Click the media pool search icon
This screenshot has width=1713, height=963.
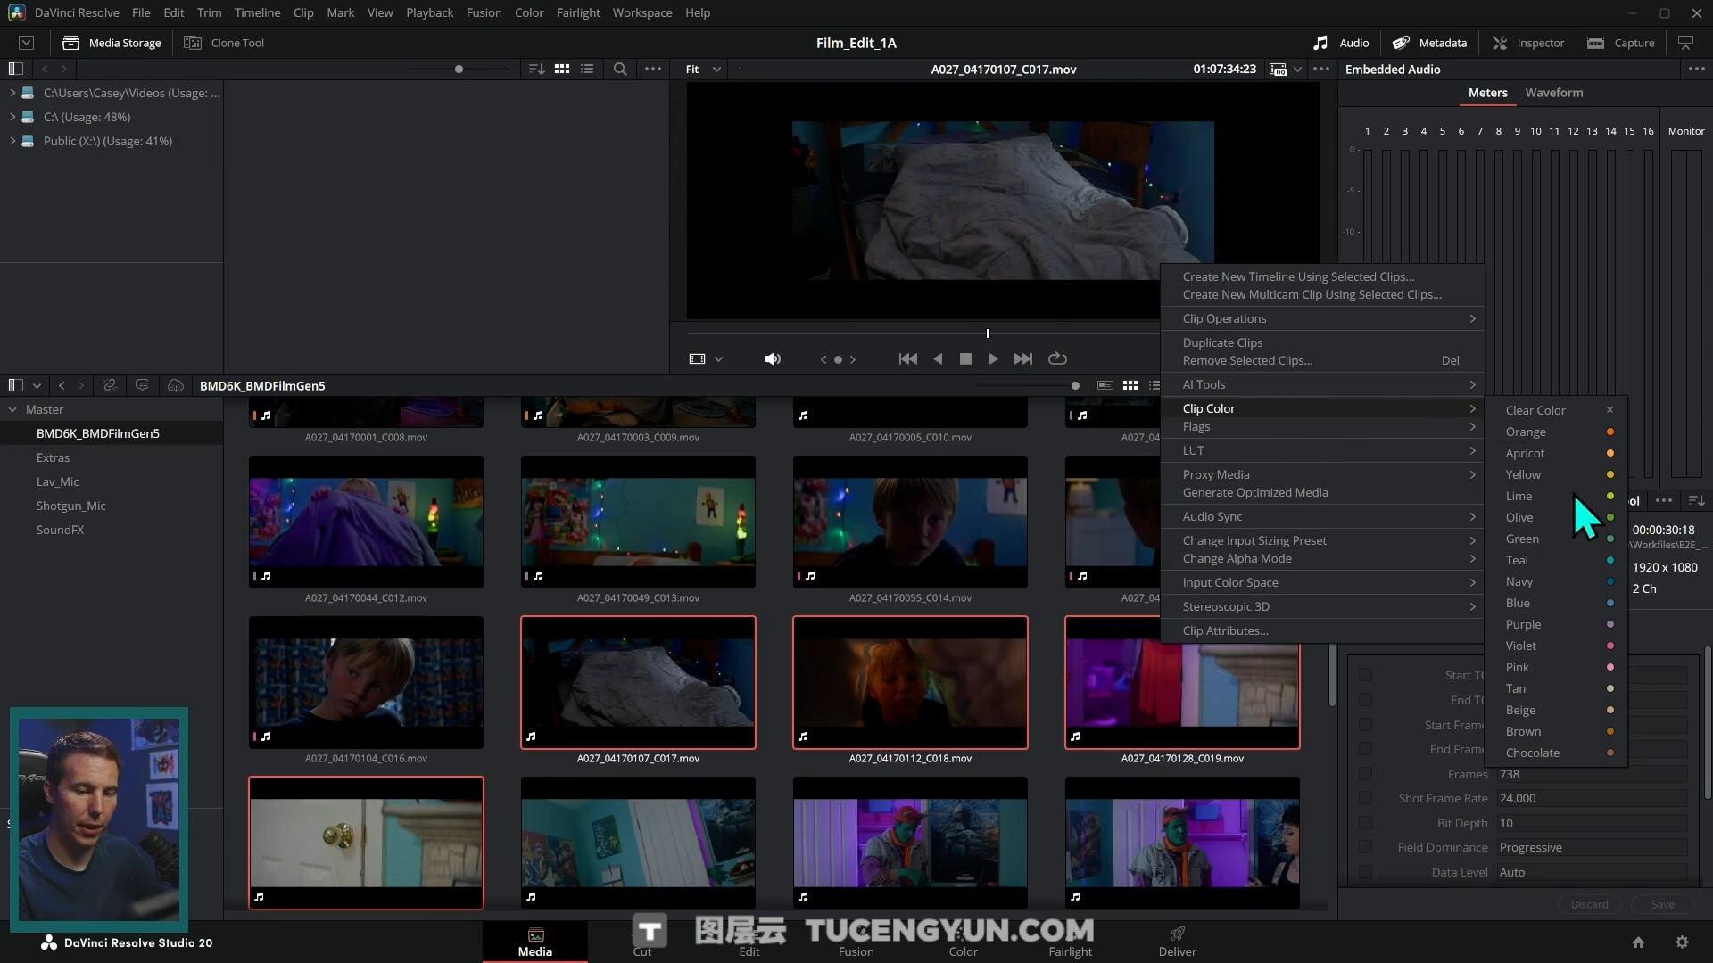[x=620, y=69]
